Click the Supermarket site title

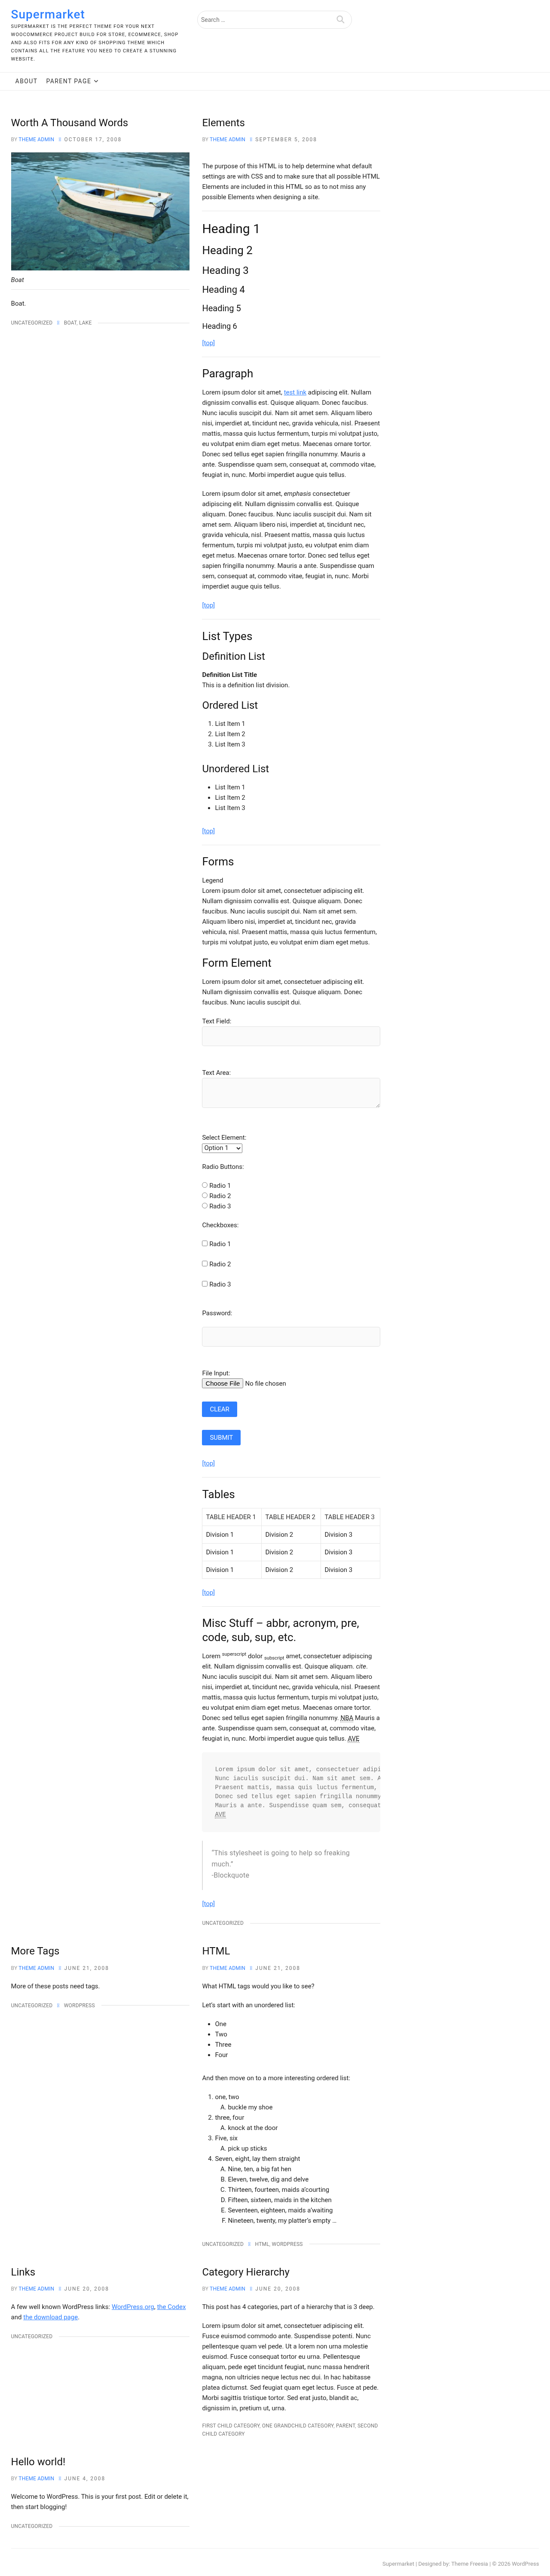(x=48, y=14)
